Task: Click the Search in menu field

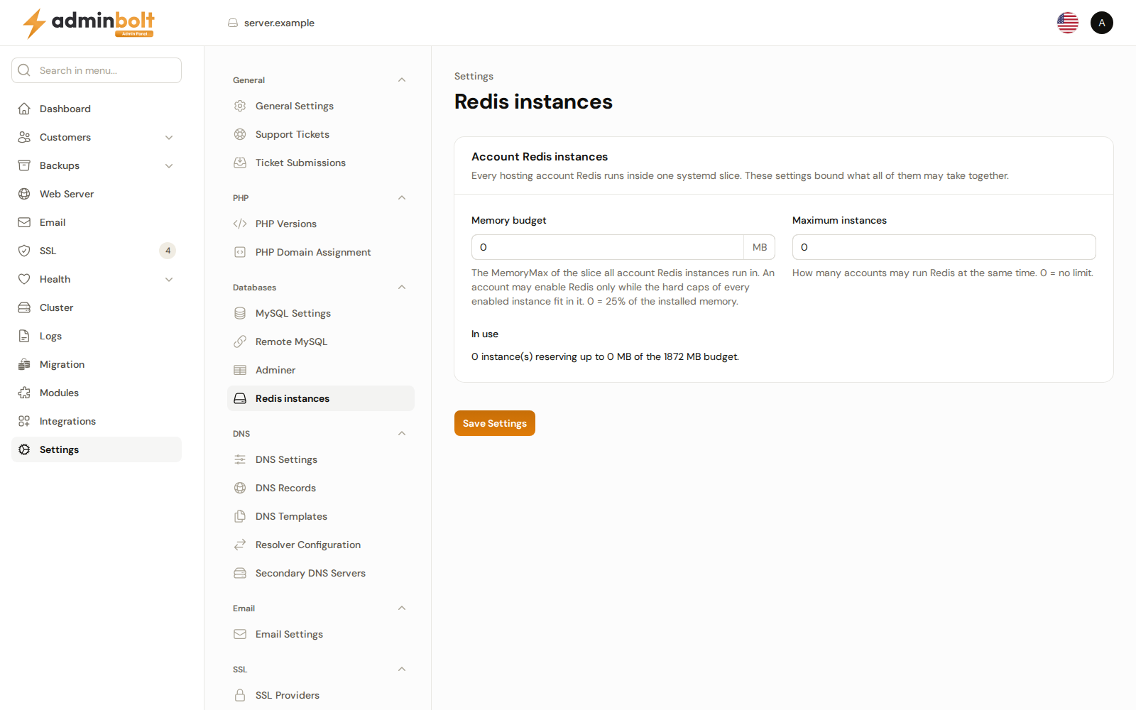Action: [x=97, y=70]
